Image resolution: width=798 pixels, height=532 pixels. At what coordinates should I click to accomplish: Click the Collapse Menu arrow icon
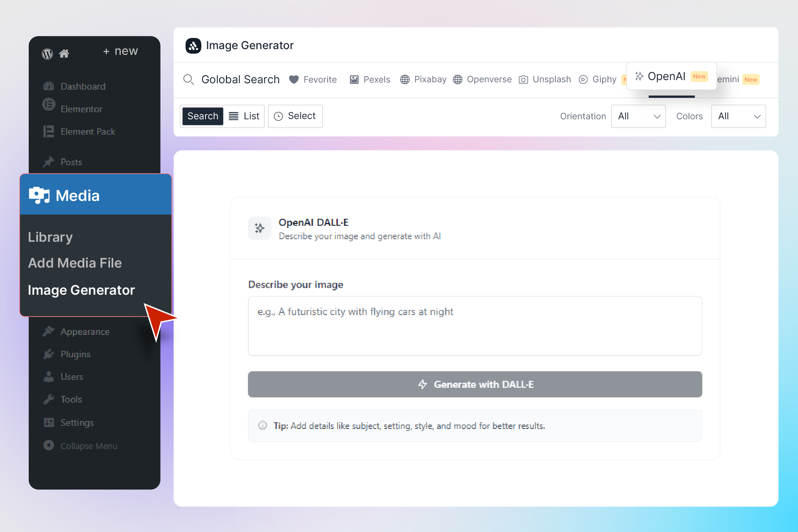(x=49, y=445)
